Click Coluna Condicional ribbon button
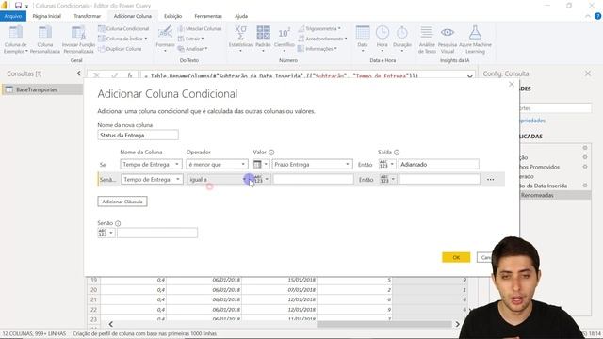The height and width of the screenshot is (339, 603). (x=123, y=29)
